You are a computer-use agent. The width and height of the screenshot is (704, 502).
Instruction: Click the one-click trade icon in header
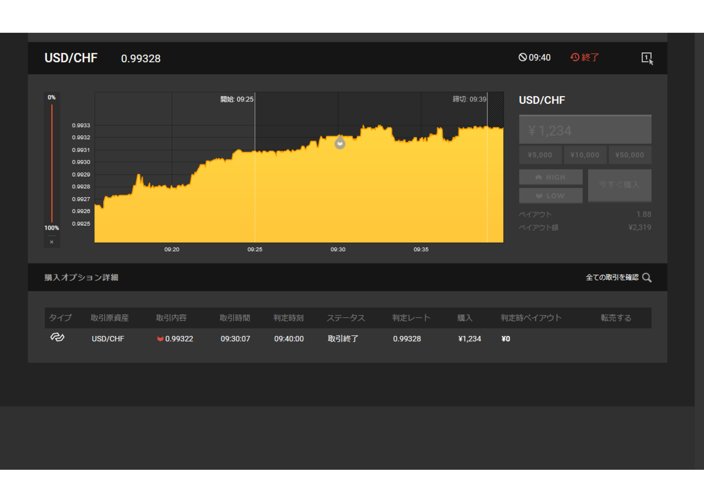(647, 58)
